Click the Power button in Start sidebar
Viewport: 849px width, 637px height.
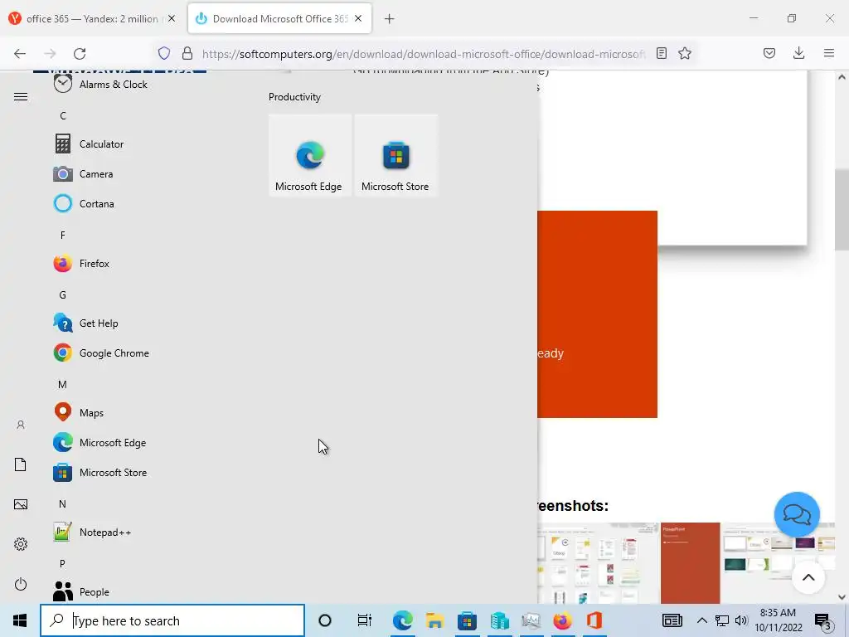pyautogui.click(x=21, y=585)
